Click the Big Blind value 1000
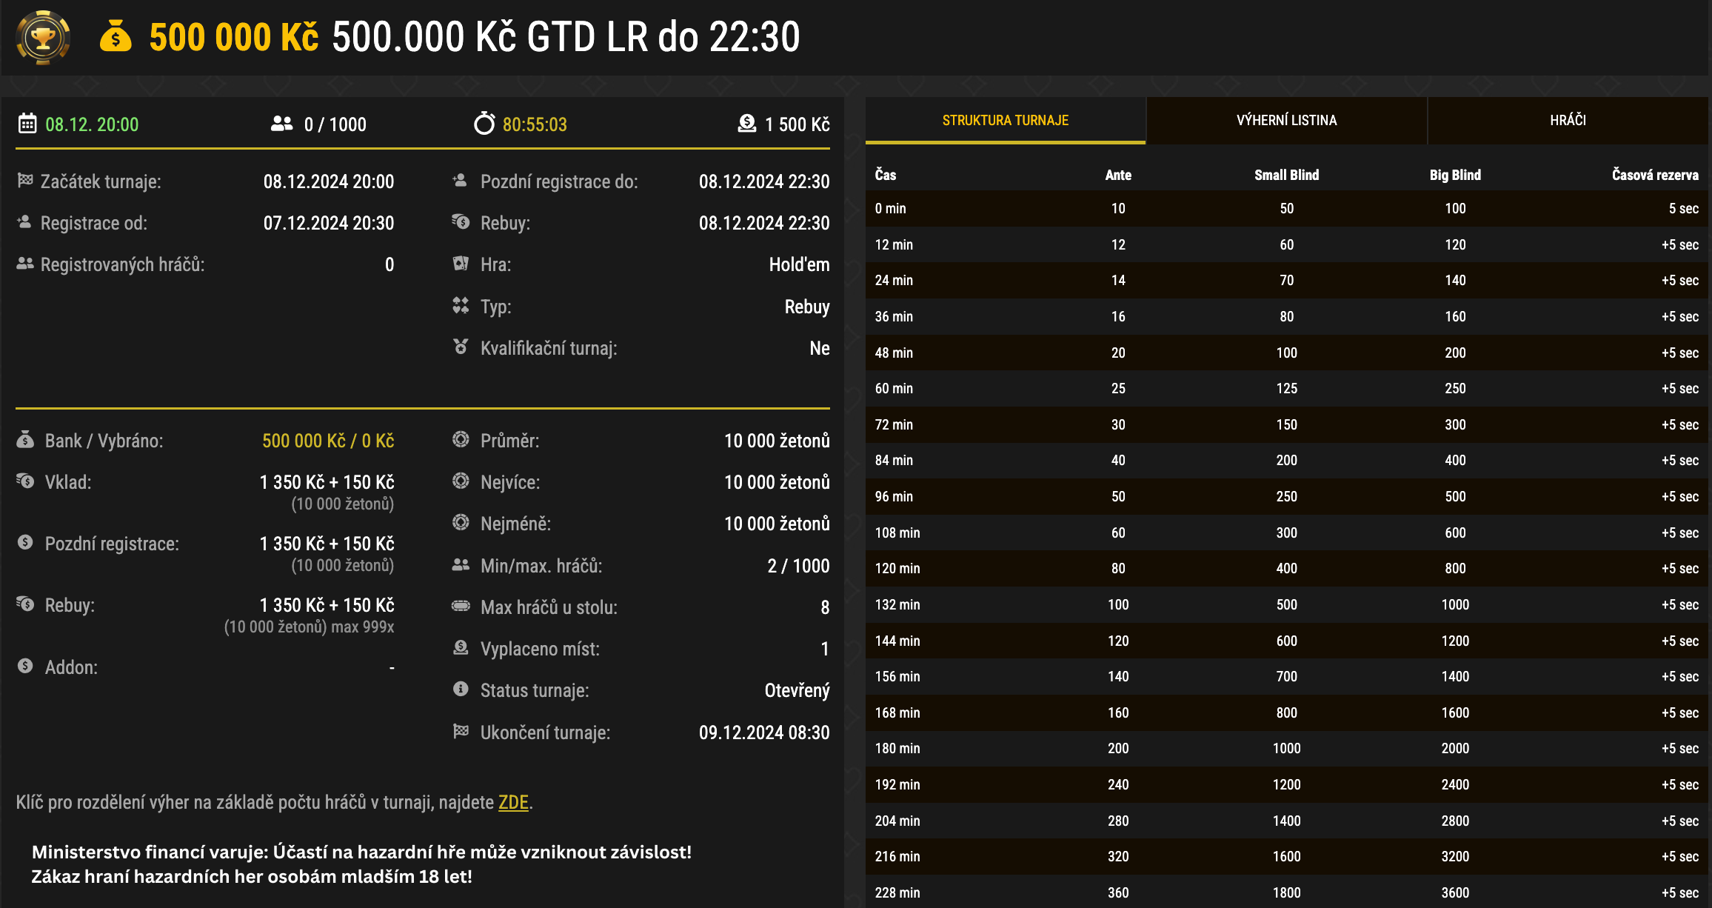The width and height of the screenshot is (1712, 908). [x=1455, y=604]
